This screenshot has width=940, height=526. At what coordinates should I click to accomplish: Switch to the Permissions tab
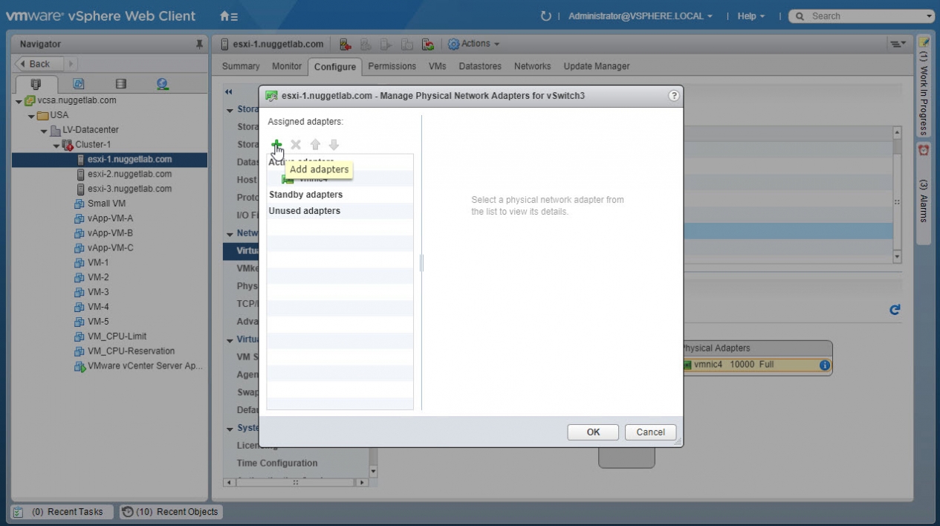tap(392, 66)
